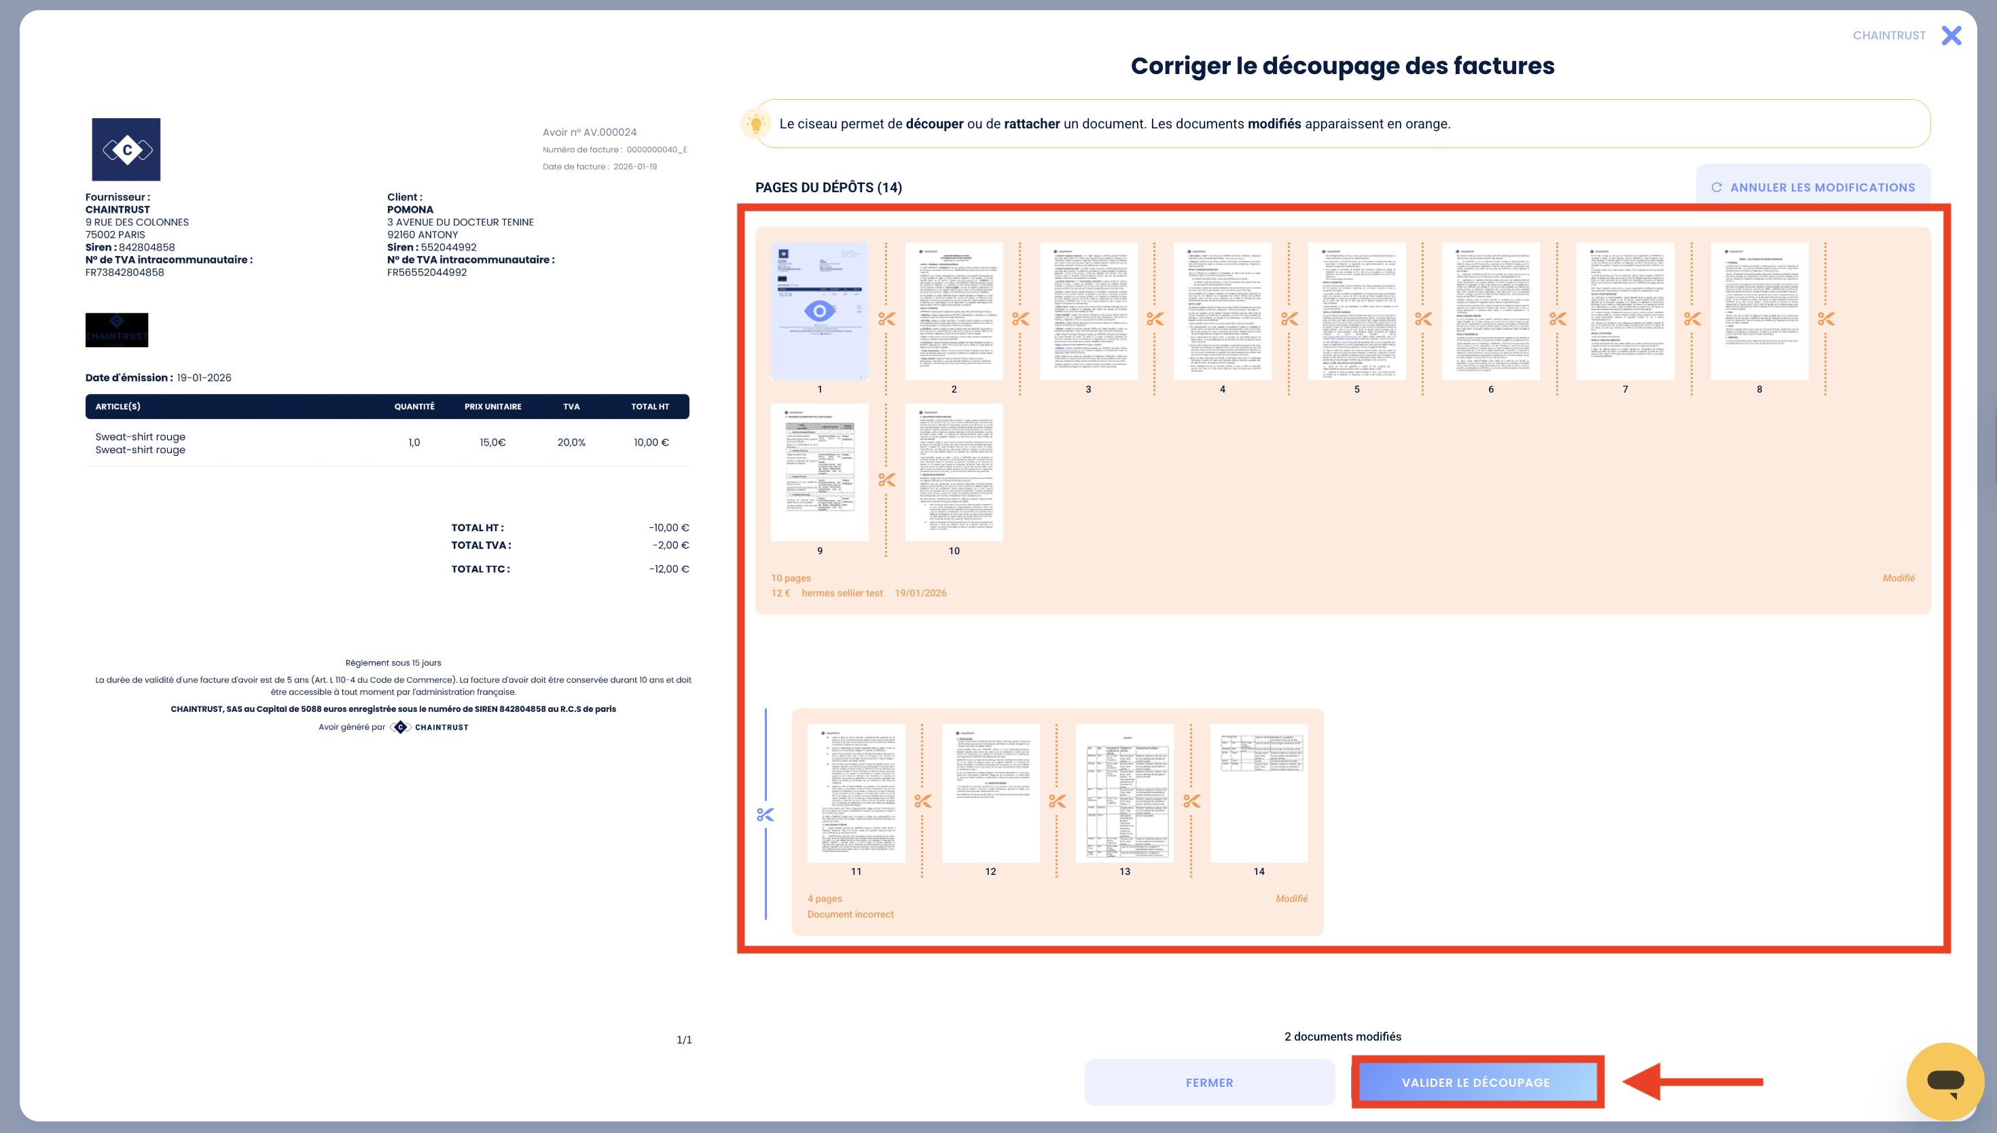The image size is (1997, 1133).
Task: Click the '4 pages' label
Action: click(x=825, y=899)
